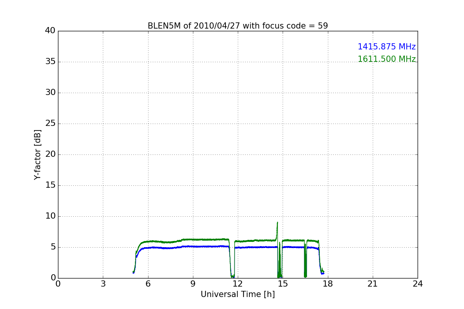Click the y-axis tick label '25'
464x309 pixels.
pos(50,124)
